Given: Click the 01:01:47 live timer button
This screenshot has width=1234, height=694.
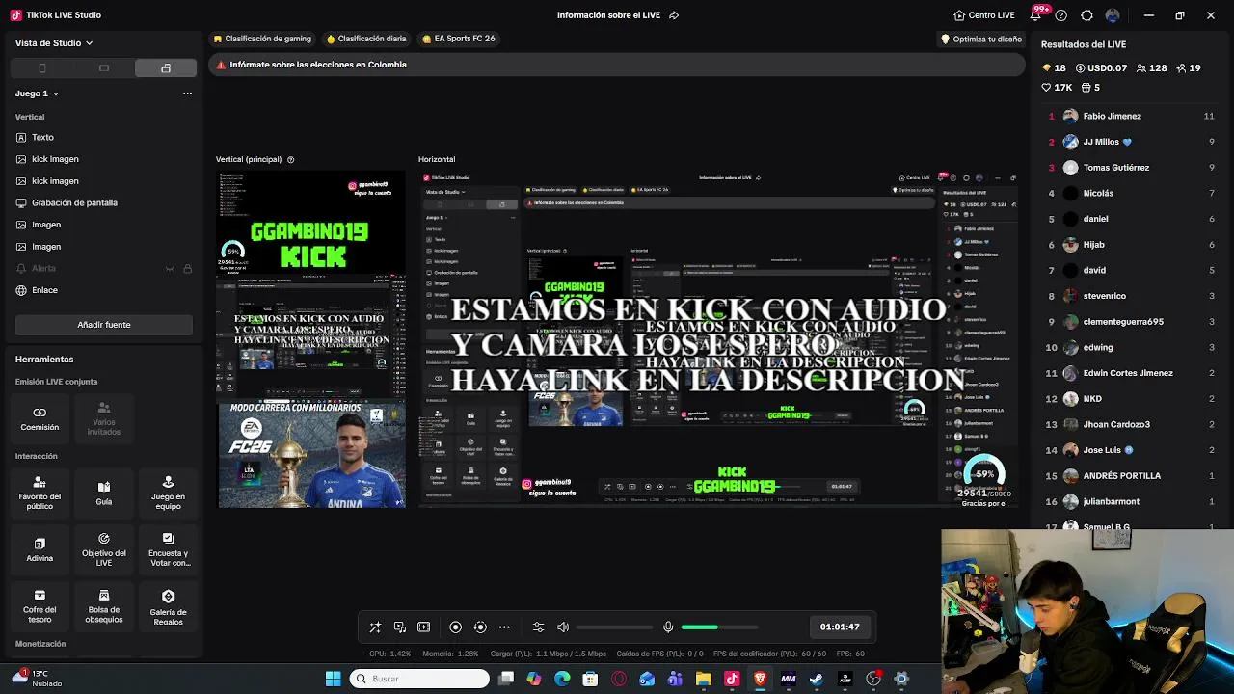Looking at the screenshot, I should coord(840,627).
